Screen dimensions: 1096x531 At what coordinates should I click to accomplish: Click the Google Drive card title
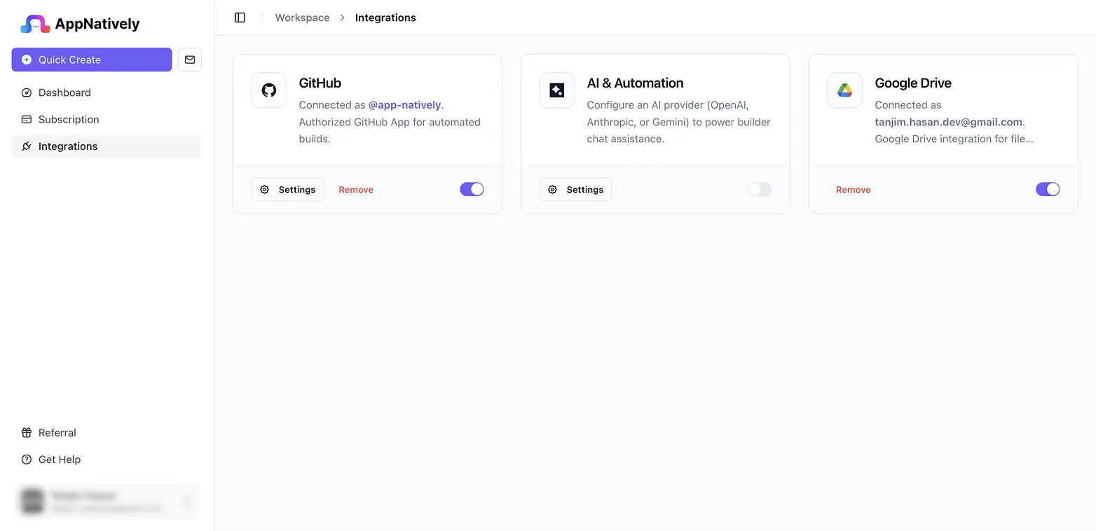coord(913,83)
